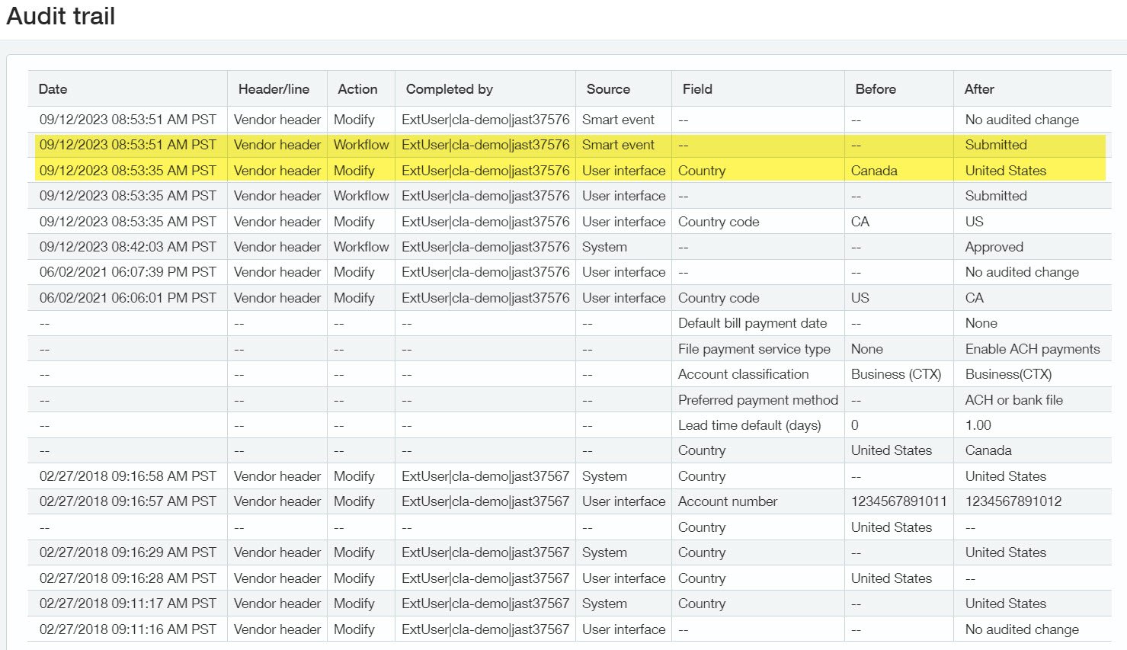Click the Enable ACH payments cell

point(1032,349)
